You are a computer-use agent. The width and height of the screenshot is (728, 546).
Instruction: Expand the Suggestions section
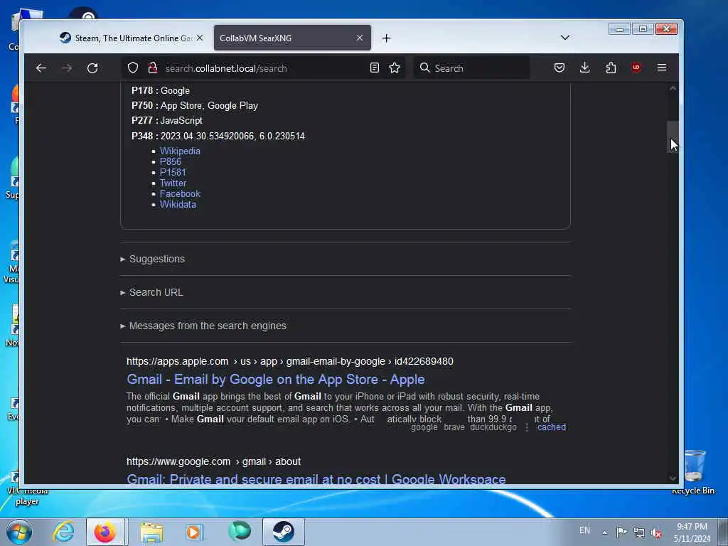point(157,259)
